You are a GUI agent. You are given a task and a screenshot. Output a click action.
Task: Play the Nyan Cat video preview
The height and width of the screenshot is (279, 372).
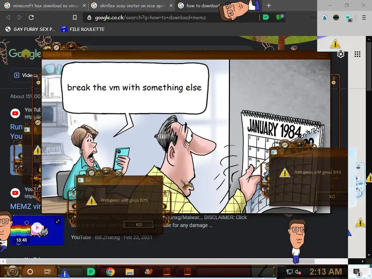[x=37, y=228]
